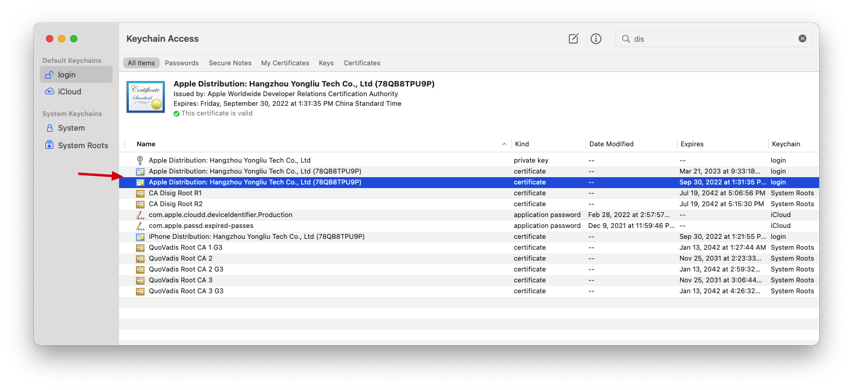The image size is (853, 390).
Task: Click the certificate icon in the highlighted row
Action: pos(140,182)
